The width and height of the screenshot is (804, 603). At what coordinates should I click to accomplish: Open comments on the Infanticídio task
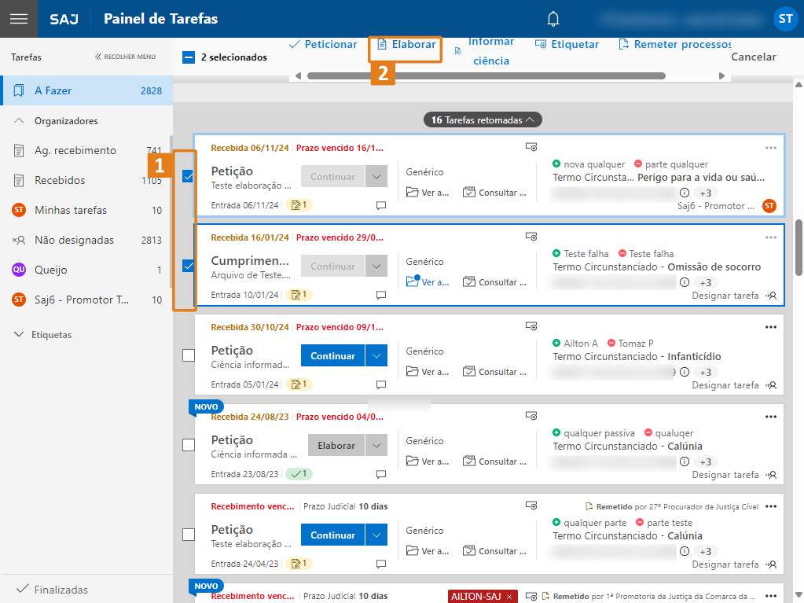coord(381,385)
